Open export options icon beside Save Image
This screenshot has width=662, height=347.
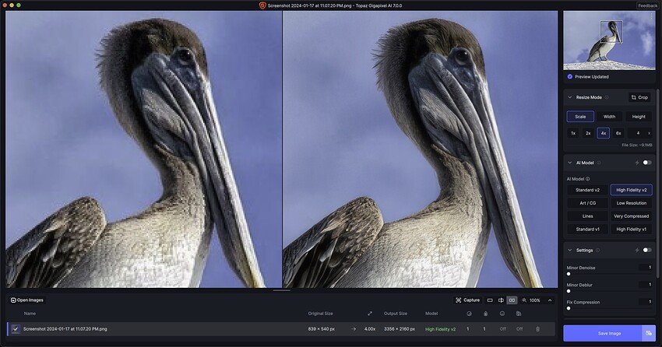[x=648, y=333]
